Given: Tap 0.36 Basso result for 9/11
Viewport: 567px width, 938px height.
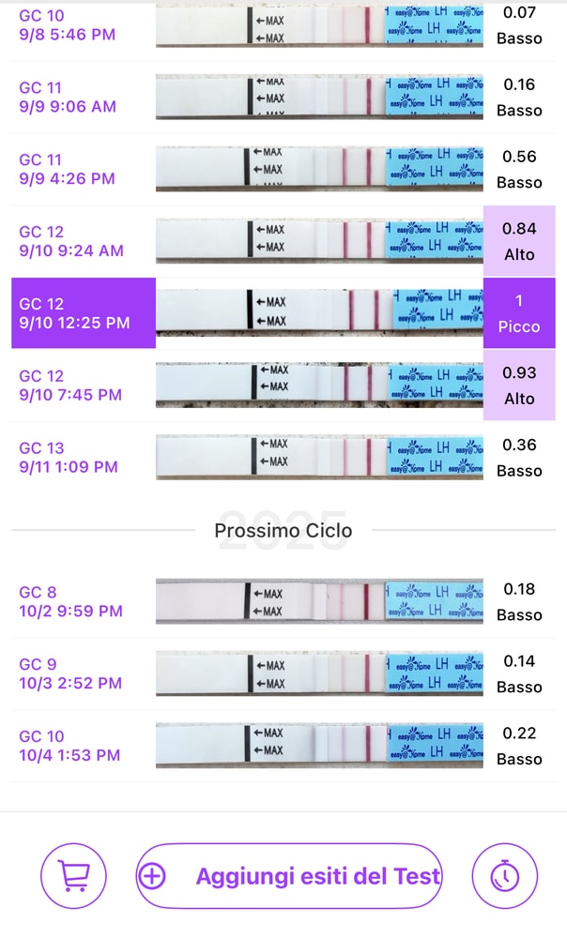Looking at the screenshot, I should click(x=519, y=458).
